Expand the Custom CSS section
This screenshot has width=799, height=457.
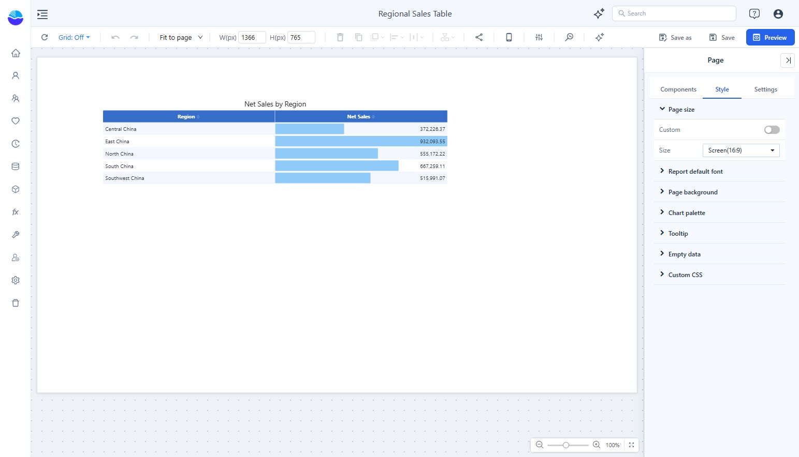(720, 275)
